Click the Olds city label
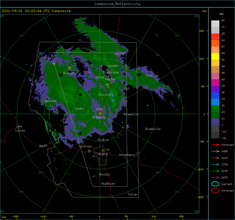Image resolution: width=235 pixels, height=220 pixels. (99, 109)
